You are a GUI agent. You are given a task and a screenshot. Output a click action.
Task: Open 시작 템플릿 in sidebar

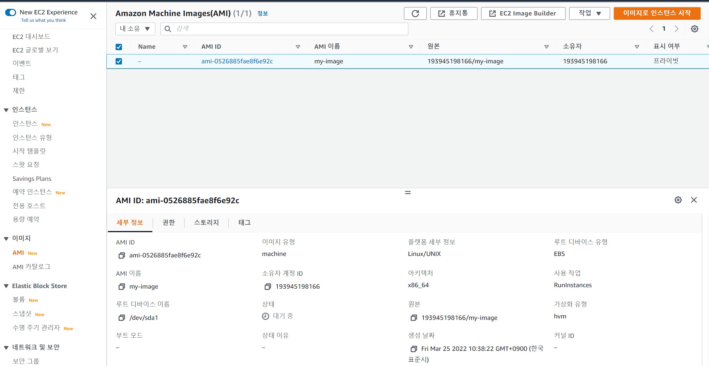[x=29, y=151]
